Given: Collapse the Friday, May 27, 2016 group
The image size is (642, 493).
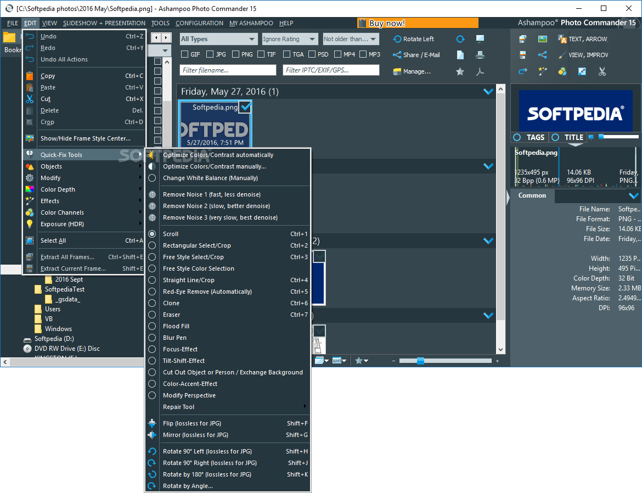Looking at the screenshot, I should point(488,91).
